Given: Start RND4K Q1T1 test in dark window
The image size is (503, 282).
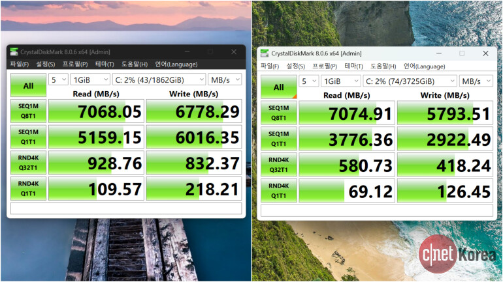Looking at the screenshot, I should (x=28, y=189).
